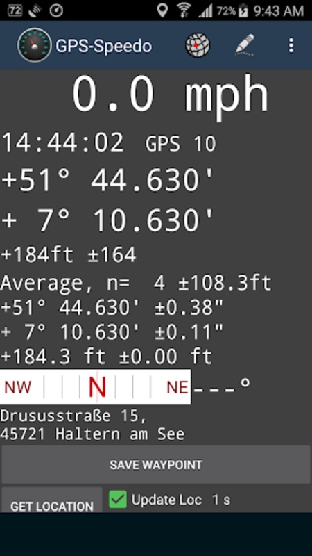The image size is (312, 556).
Task: Toggle the Update Loc checkbox
Action: coord(118,499)
